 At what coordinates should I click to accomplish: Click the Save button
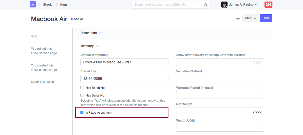(266, 18)
